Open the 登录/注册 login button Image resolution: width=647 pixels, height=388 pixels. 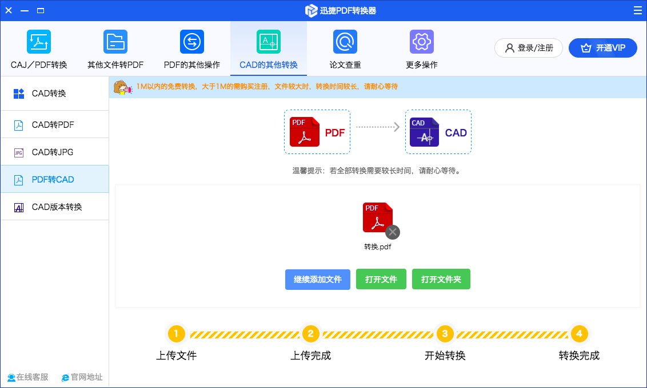pyautogui.click(x=529, y=48)
